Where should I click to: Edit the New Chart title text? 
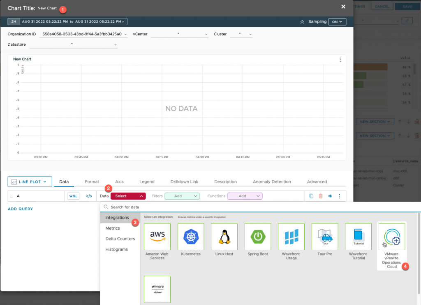pos(47,8)
